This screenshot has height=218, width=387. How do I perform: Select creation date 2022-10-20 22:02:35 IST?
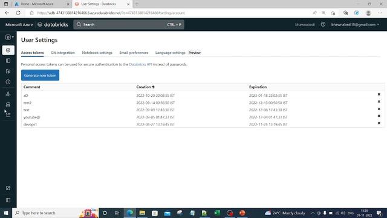pos(155,96)
